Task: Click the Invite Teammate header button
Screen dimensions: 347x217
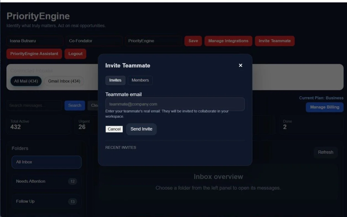Action: click(275, 41)
